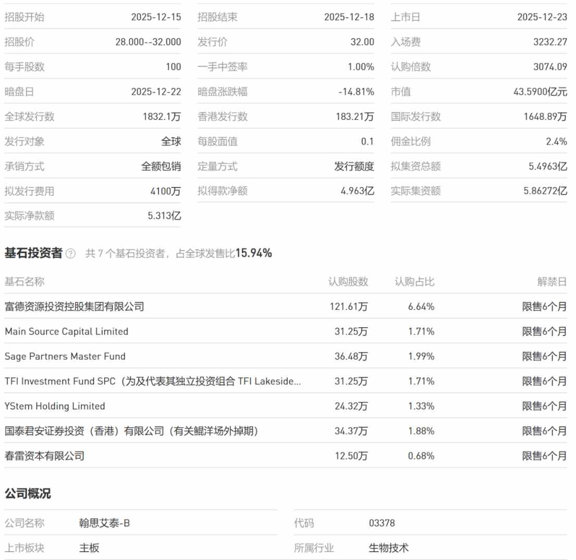Select the 12.50万 shares value
Image resolution: width=576 pixels, height=560 pixels.
(351, 456)
